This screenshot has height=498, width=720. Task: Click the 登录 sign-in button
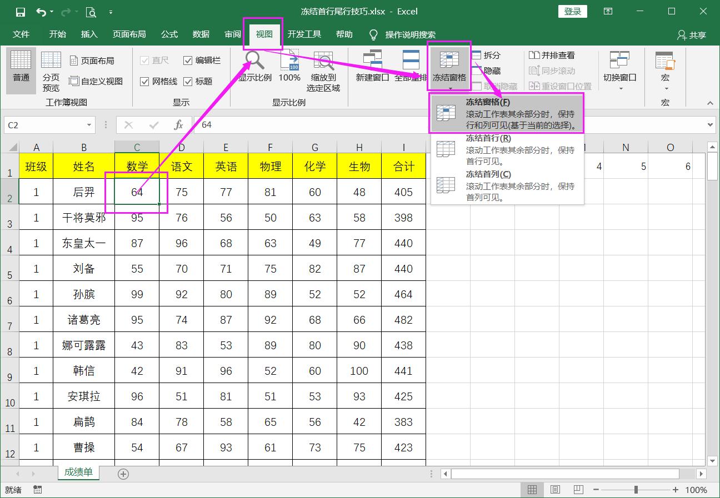pyautogui.click(x=572, y=11)
